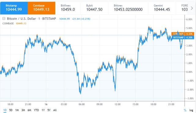Select the Coinbase exchange tab
This screenshot has height=113, width=196.
pyautogui.click(x=42, y=8)
